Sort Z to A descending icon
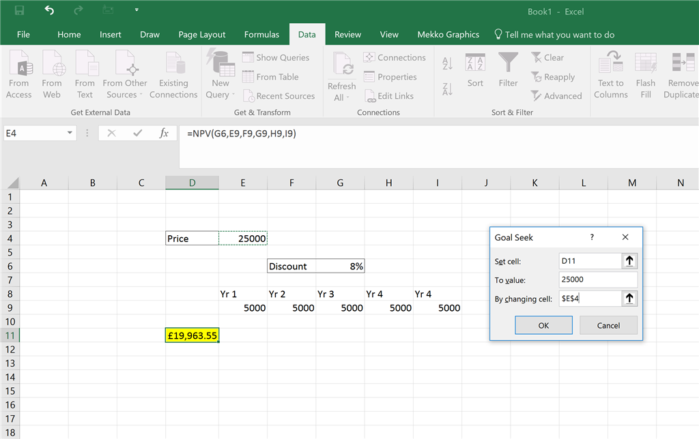The image size is (699, 439). [448, 89]
